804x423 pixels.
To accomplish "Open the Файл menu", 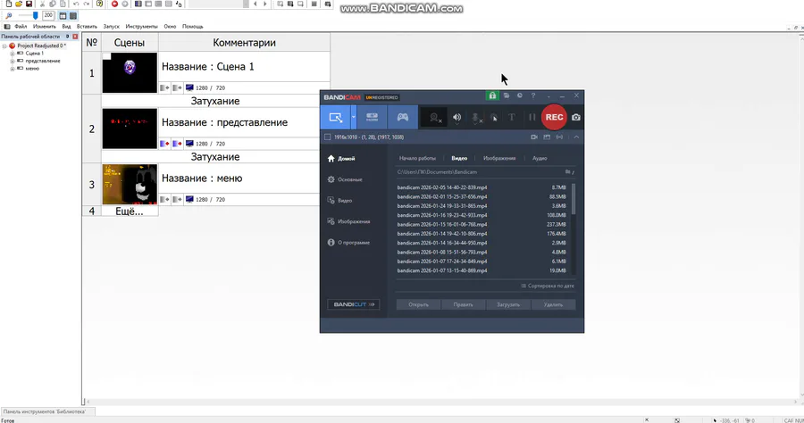I will coord(21,26).
